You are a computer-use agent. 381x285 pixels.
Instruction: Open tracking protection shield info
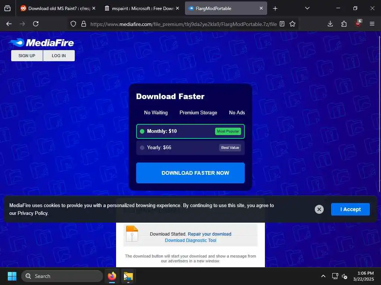(73, 24)
